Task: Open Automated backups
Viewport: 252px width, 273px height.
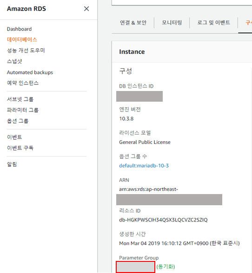Action: click(x=30, y=72)
